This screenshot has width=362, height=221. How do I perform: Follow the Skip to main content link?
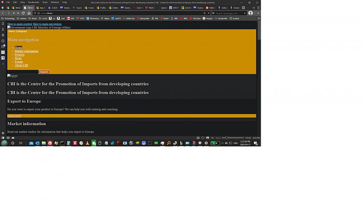click(x=20, y=24)
